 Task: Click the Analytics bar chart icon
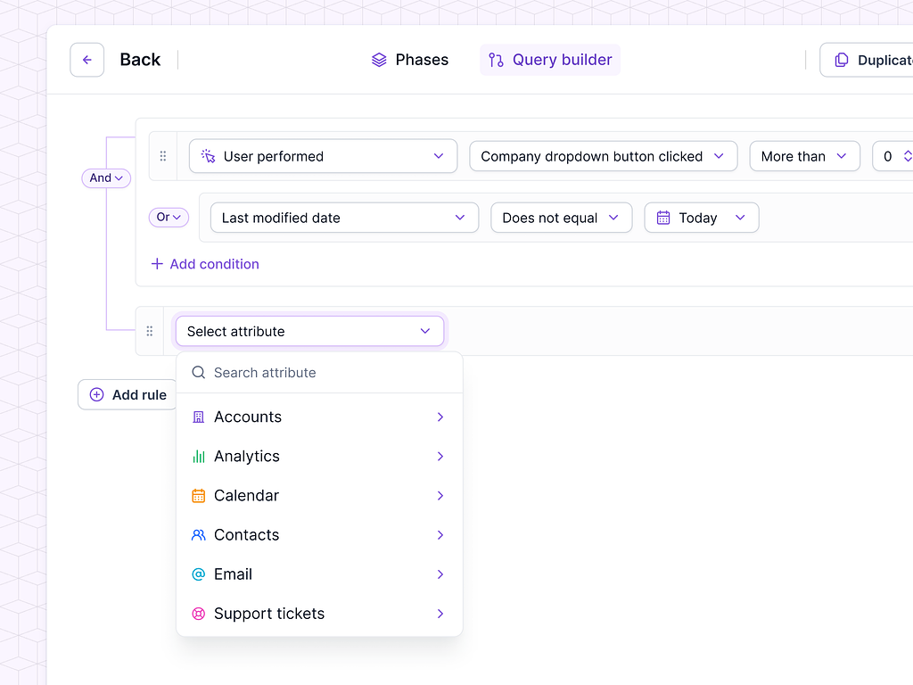(x=199, y=456)
